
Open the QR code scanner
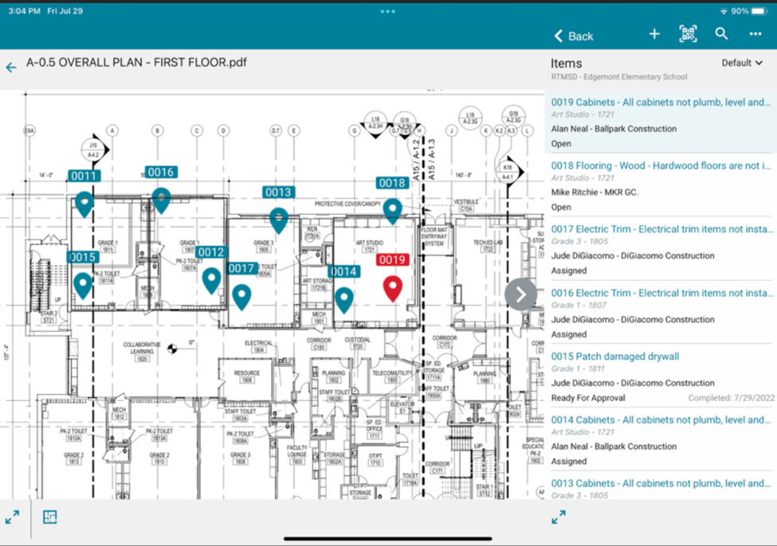(688, 34)
